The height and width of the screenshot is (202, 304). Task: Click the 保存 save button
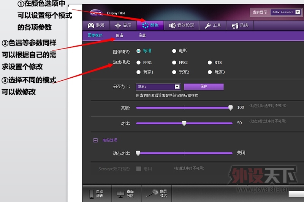click(204, 86)
